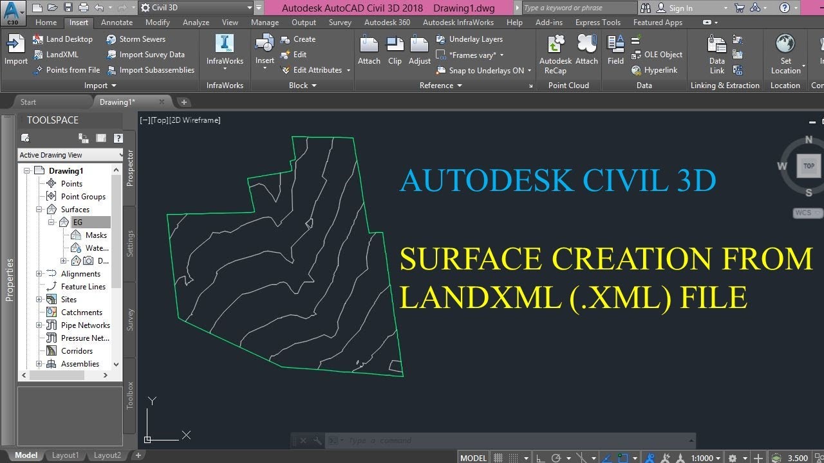Open the Survey ribbon tab
This screenshot has width=824, height=463.
(340, 23)
